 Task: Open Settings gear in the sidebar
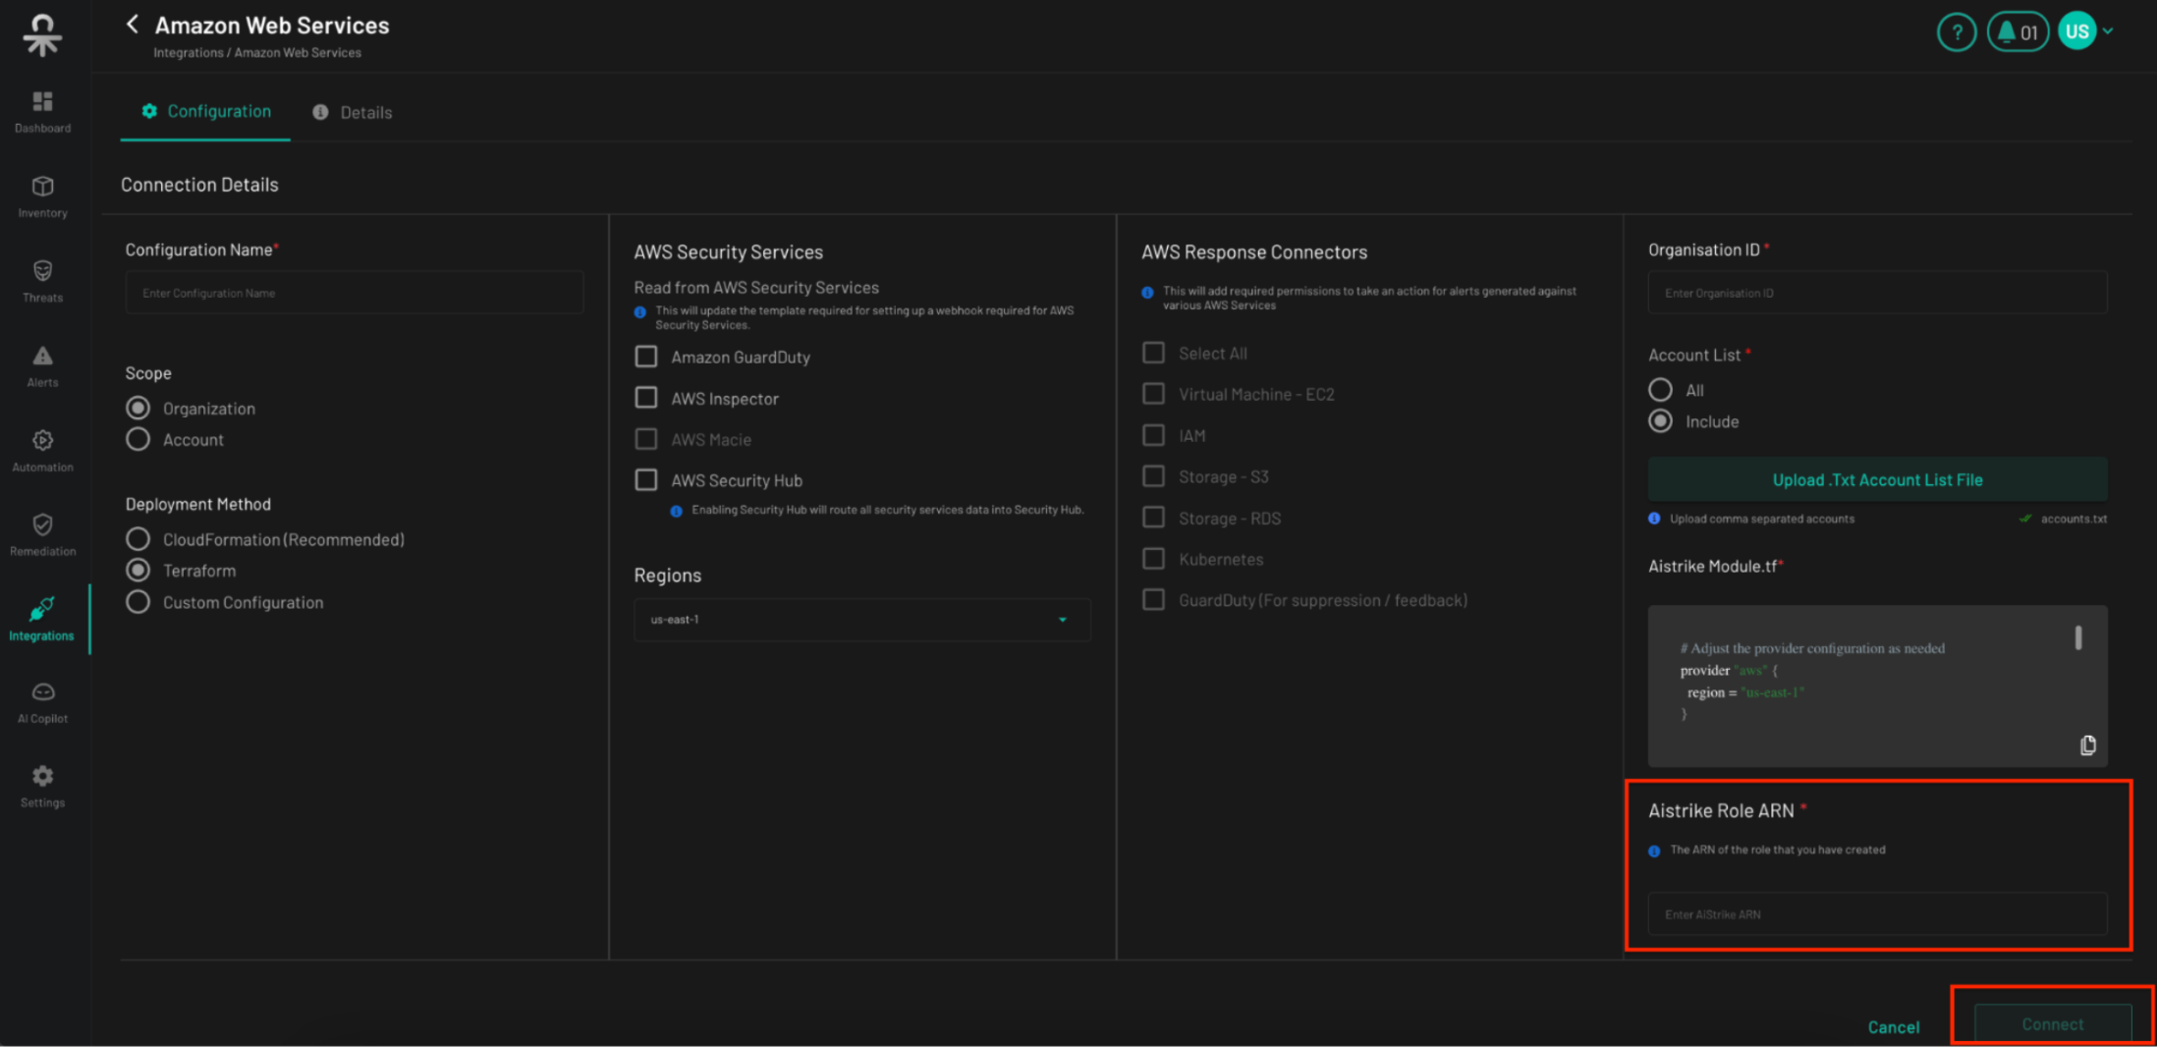(42, 788)
